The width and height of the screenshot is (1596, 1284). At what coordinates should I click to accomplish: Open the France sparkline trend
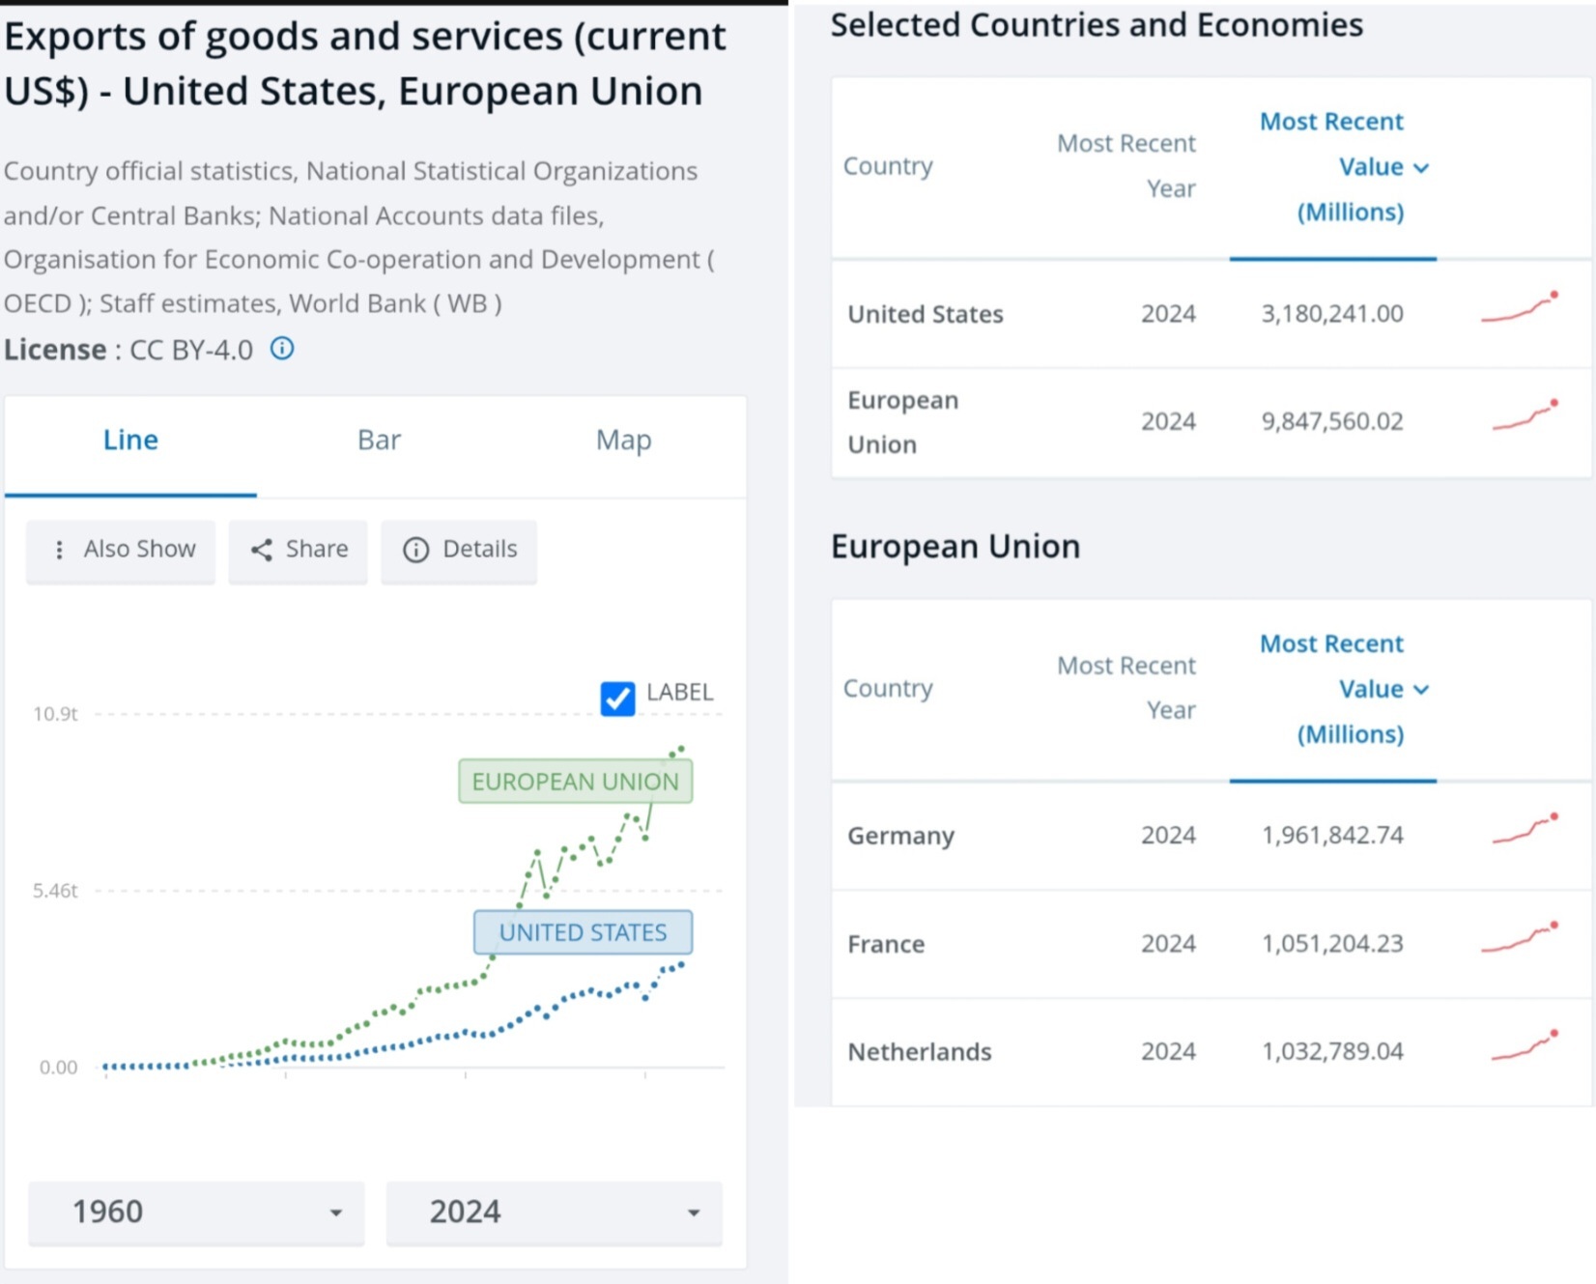click(x=1520, y=939)
